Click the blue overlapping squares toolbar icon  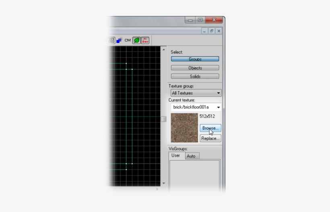pos(119,40)
